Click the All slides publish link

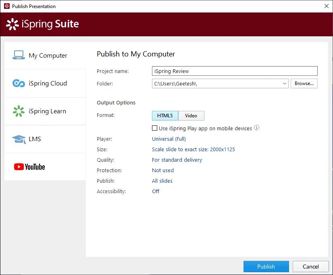pos(162,181)
